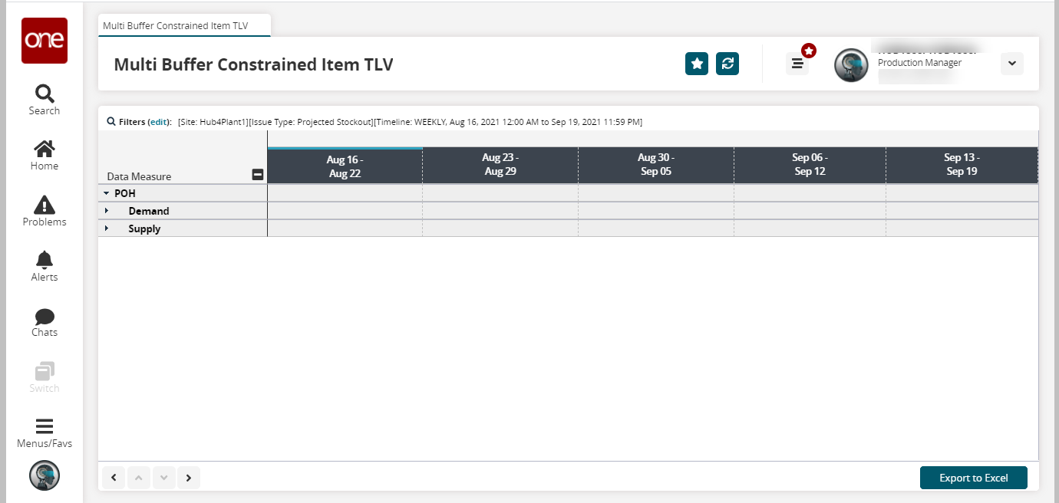1059x503 pixels.
Task: Refresh the page with the refresh button
Action: tap(727, 64)
